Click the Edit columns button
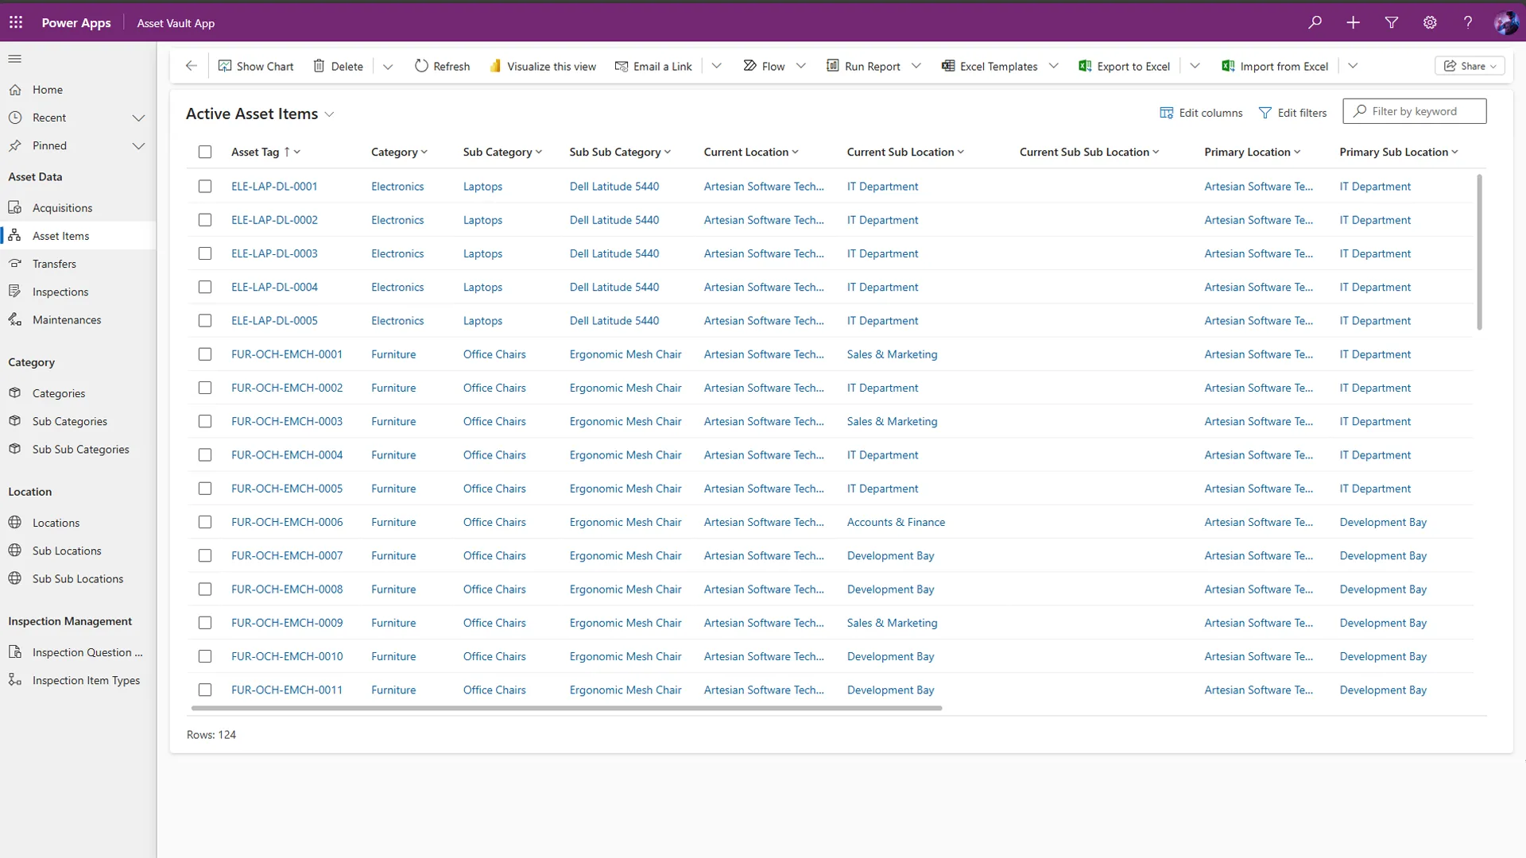 tap(1201, 113)
